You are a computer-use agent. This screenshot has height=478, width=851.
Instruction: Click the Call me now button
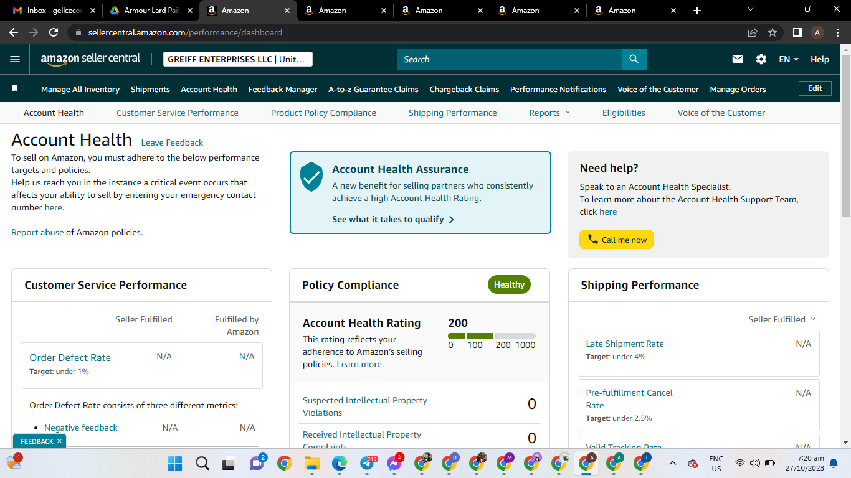[x=616, y=240]
